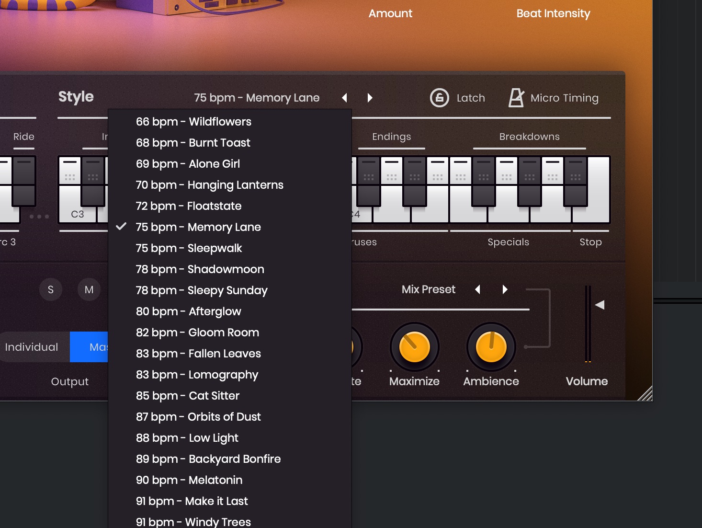The width and height of the screenshot is (702, 528).
Task: Go back a style with the left arrow
Action: click(344, 97)
